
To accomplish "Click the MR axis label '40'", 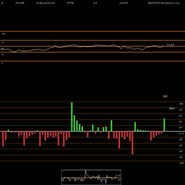I will click(x=181, y=122).
